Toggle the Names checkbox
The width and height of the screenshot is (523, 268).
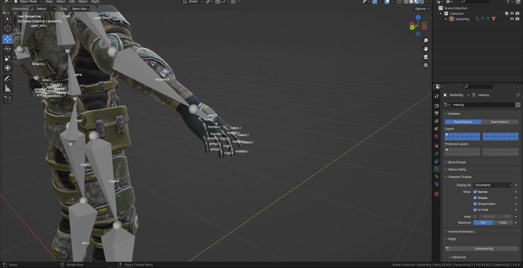475,192
